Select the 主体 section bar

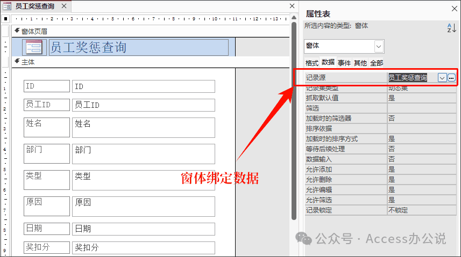click(x=151, y=62)
